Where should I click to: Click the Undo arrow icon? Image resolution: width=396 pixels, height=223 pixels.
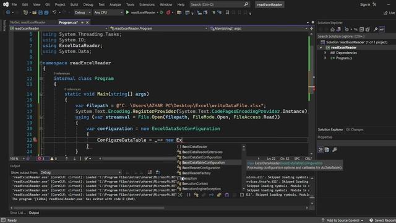pos(54,12)
